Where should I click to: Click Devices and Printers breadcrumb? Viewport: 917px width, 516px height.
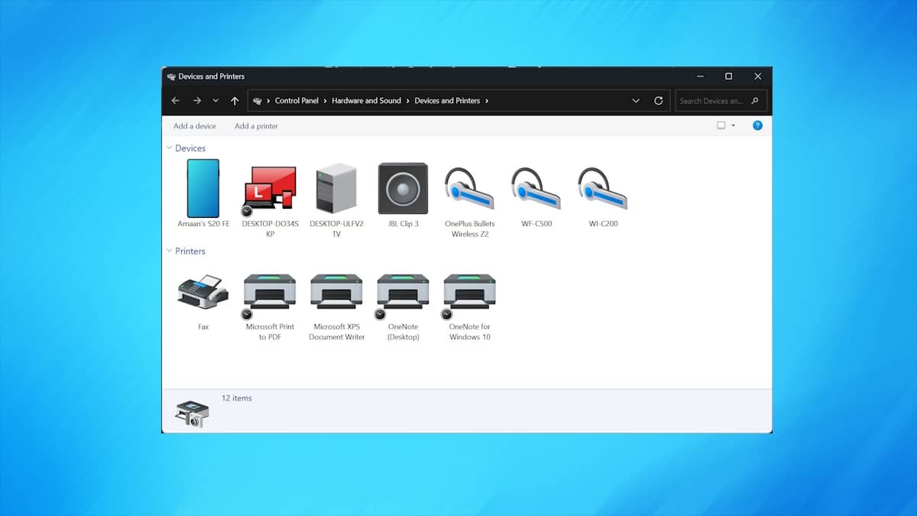tap(447, 101)
